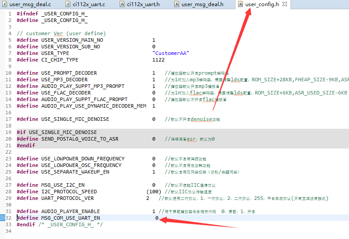Click the user_msg_deal.h header file icon
The width and height of the screenshot is (349, 239).
point(176,4)
